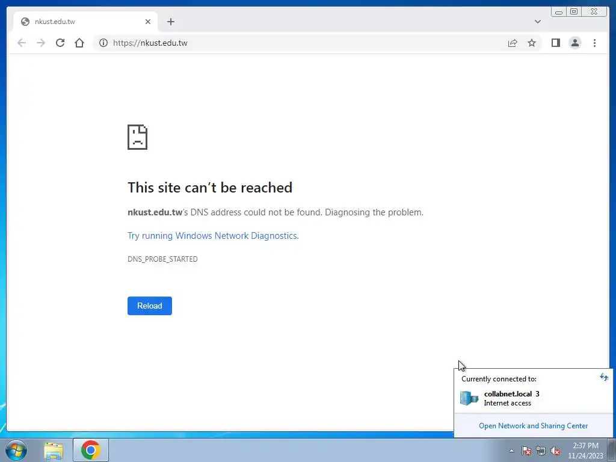
Task: Open a new tab with plus button
Action: pos(170,22)
